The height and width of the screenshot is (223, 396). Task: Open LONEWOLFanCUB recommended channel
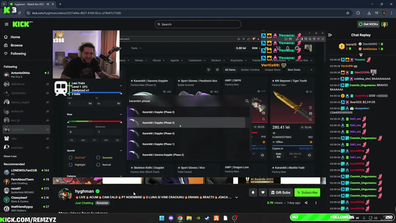[x=26, y=172]
